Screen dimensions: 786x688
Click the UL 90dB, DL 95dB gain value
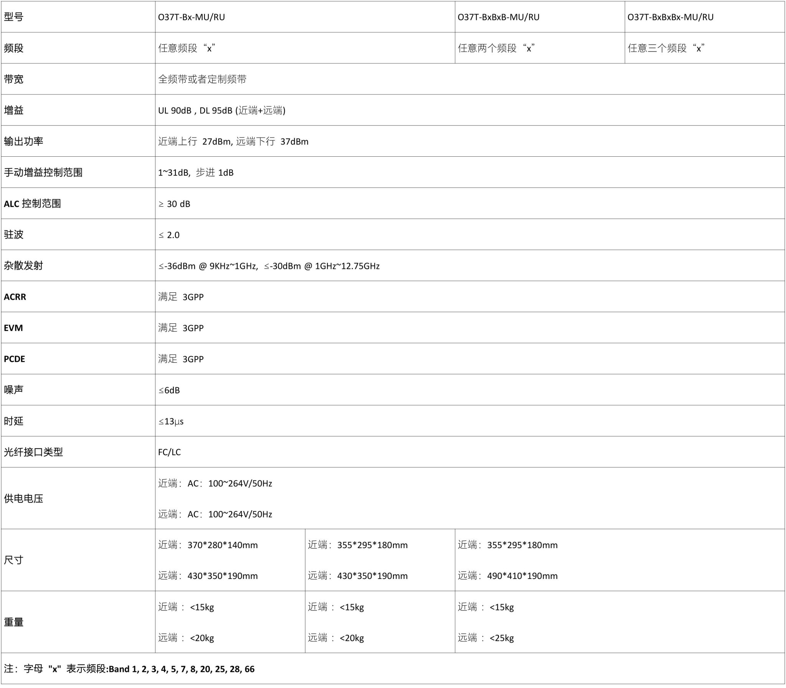[222, 111]
